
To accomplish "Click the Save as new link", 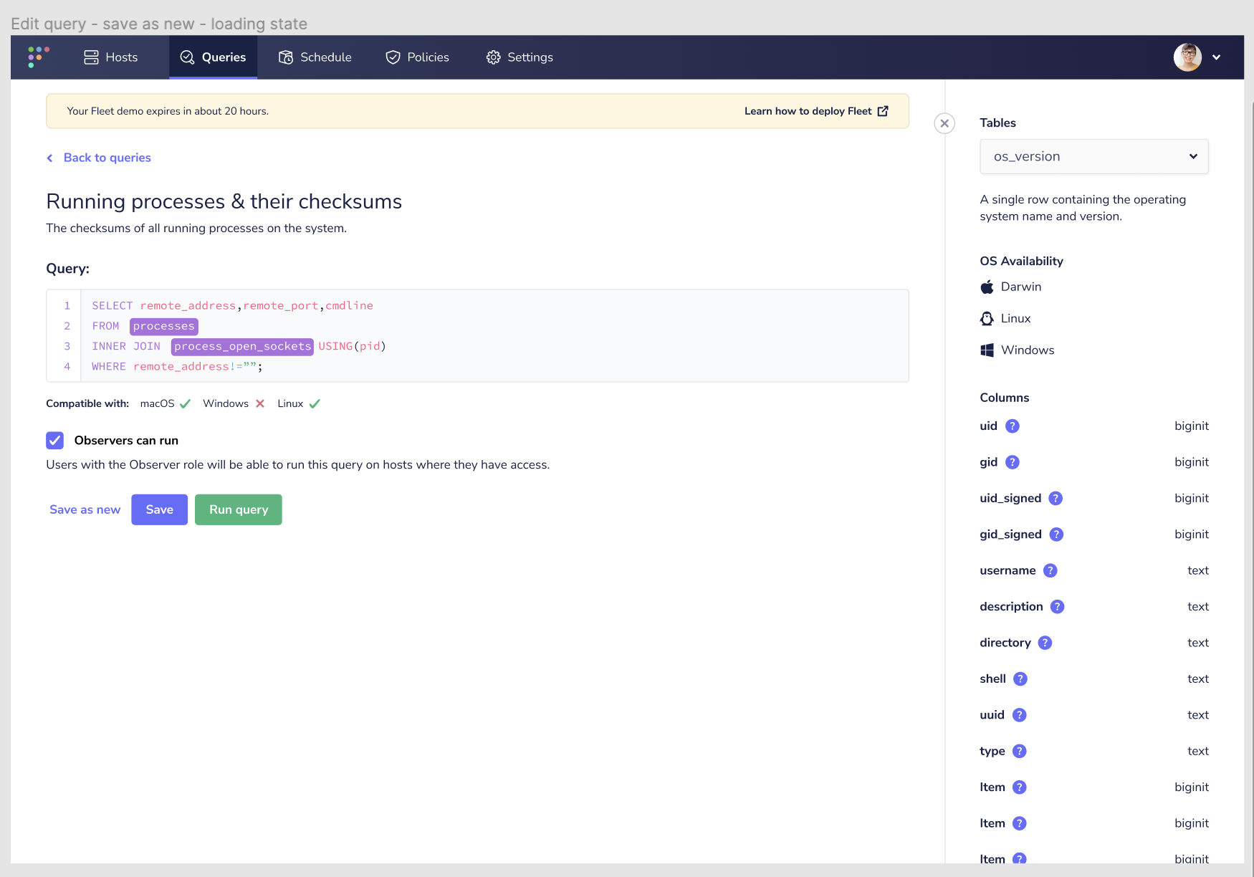I will (85, 509).
